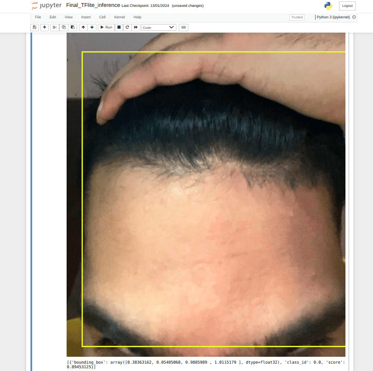Open the Kernel menu
373x371 pixels.
119,17
